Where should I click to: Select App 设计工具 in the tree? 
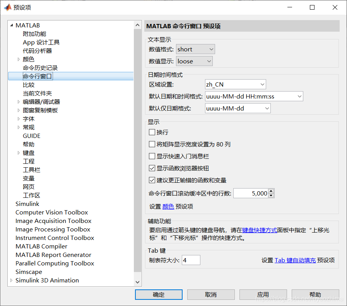coord(41,42)
